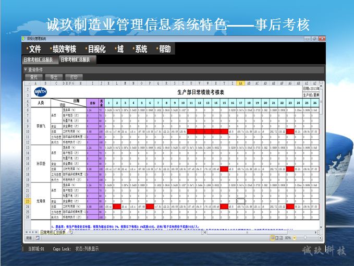Click the 人员 header cell

(41, 103)
